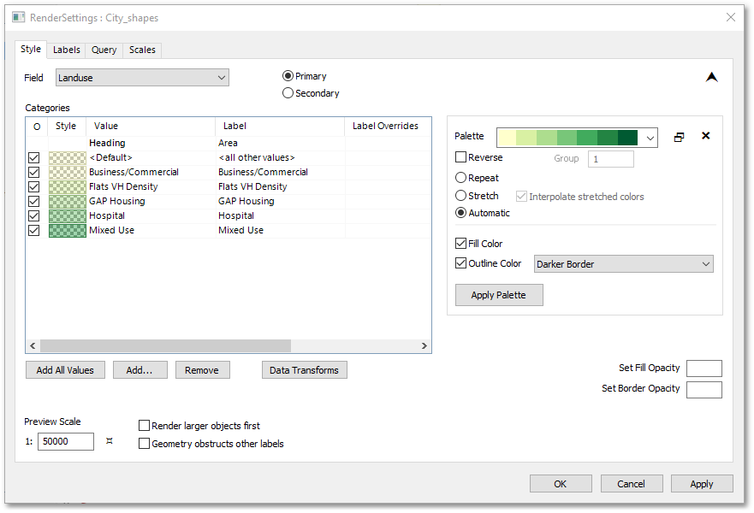Screen dimensions: 754x513
Task: Uncheck the Mixed Use category checkbox
Action: click(x=33, y=230)
